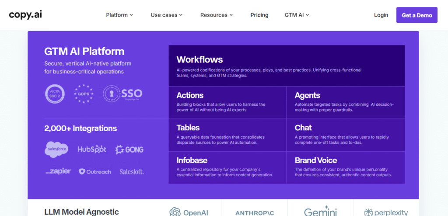Click the Outreach logo
This screenshot has width=448, height=216.
click(x=95, y=172)
